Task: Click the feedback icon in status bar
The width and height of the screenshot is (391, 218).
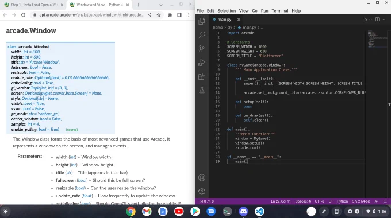Action: [377, 201]
